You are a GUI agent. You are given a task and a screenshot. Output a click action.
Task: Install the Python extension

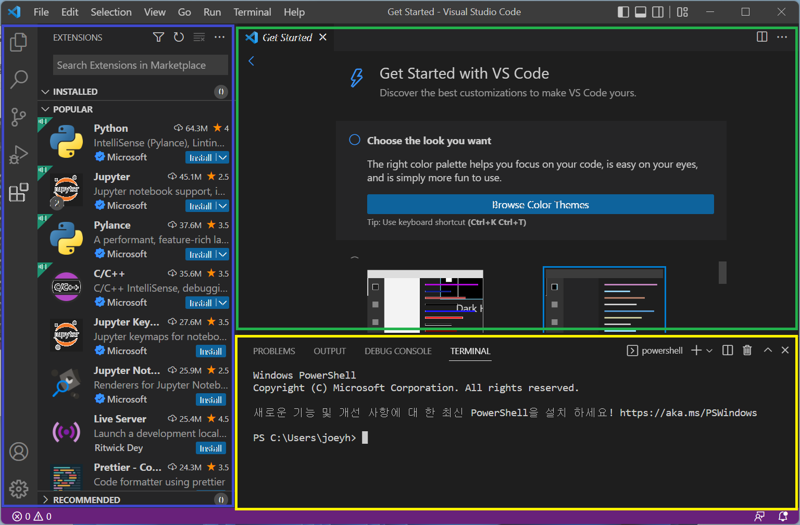pos(201,157)
